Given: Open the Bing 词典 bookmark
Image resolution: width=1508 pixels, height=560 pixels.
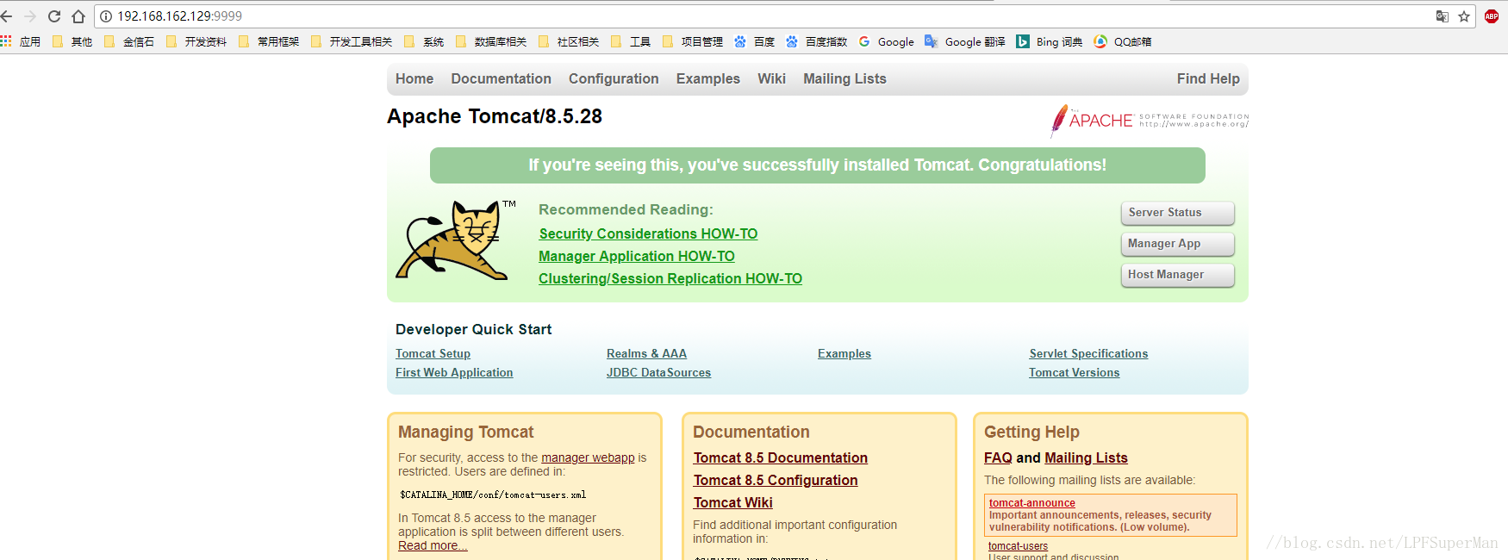Looking at the screenshot, I should pos(1050,41).
